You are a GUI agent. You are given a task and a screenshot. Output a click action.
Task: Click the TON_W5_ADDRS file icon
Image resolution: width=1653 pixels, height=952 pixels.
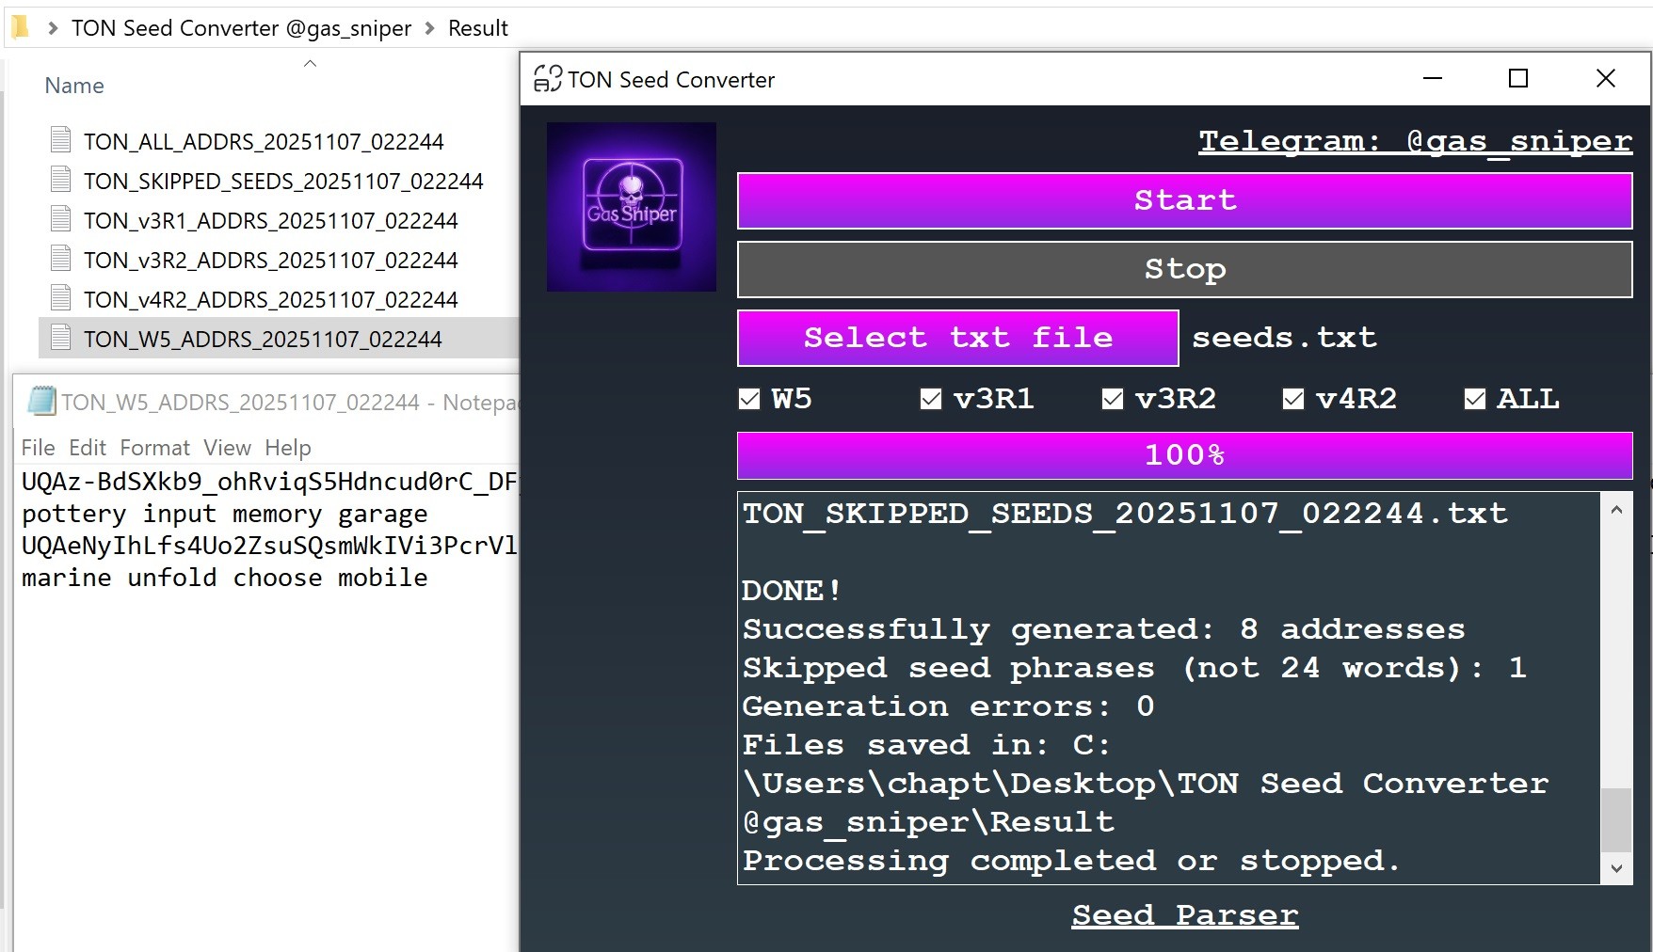61,338
